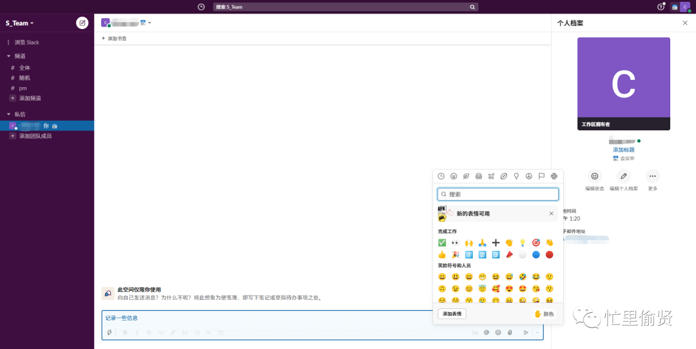Click the mention @ icon in composer
696x349 pixels.
coord(487,332)
